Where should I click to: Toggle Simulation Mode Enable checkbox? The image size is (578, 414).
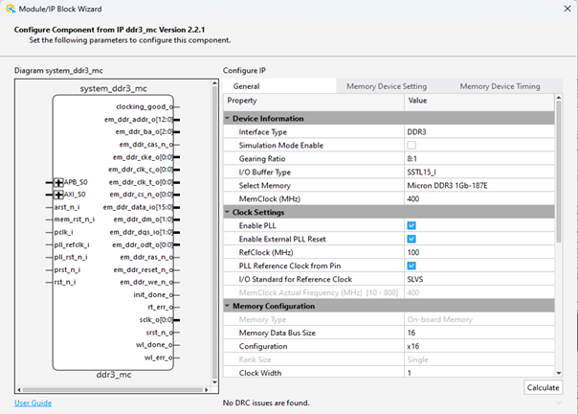click(x=411, y=145)
